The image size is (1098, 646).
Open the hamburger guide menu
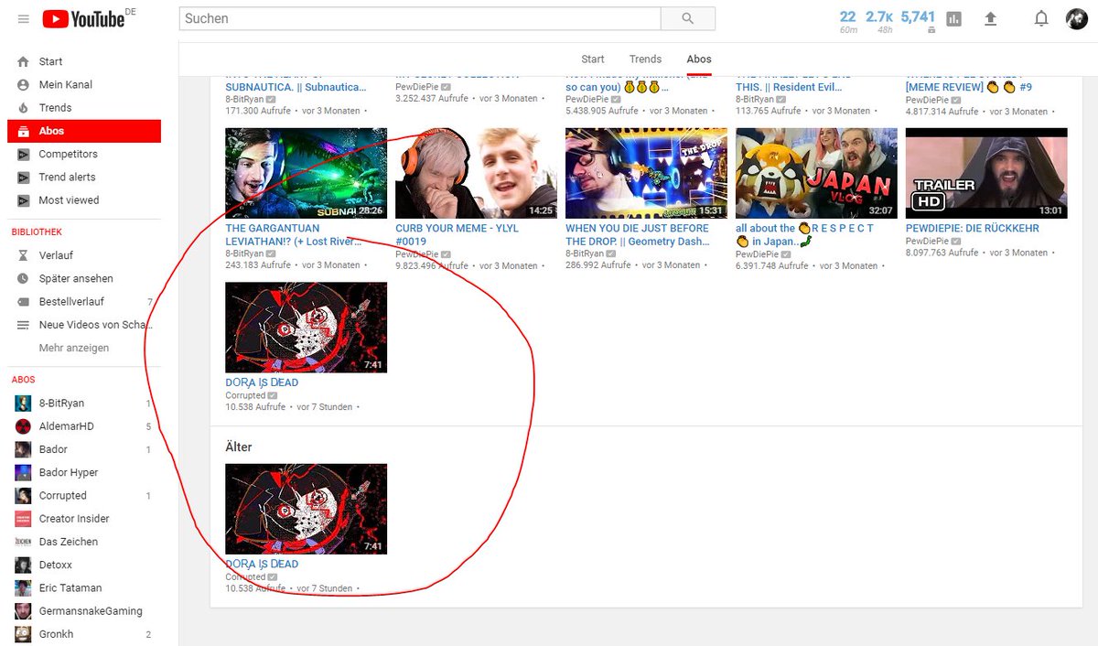(x=23, y=18)
